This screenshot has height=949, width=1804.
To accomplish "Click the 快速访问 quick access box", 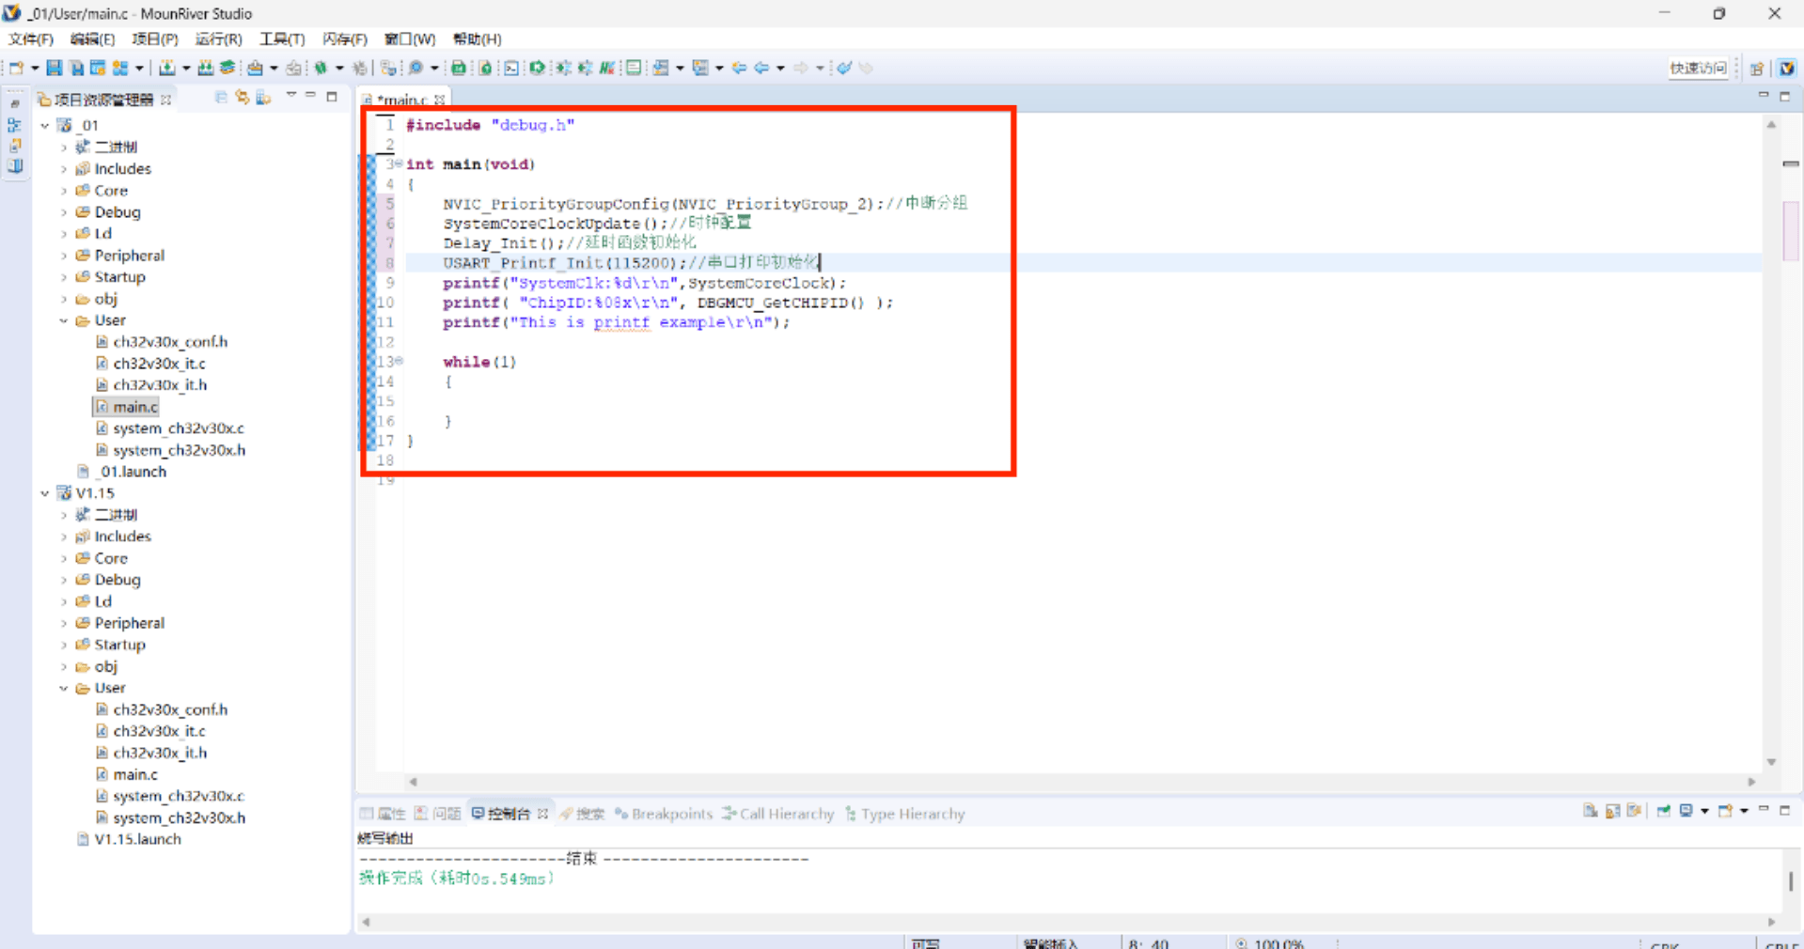I will [1697, 68].
